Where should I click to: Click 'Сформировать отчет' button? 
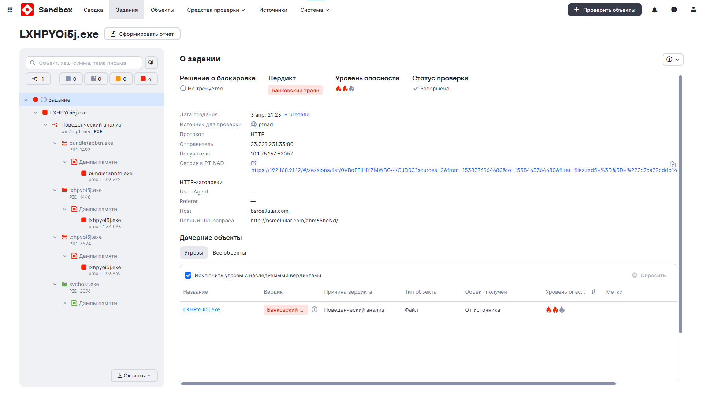point(142,34)
